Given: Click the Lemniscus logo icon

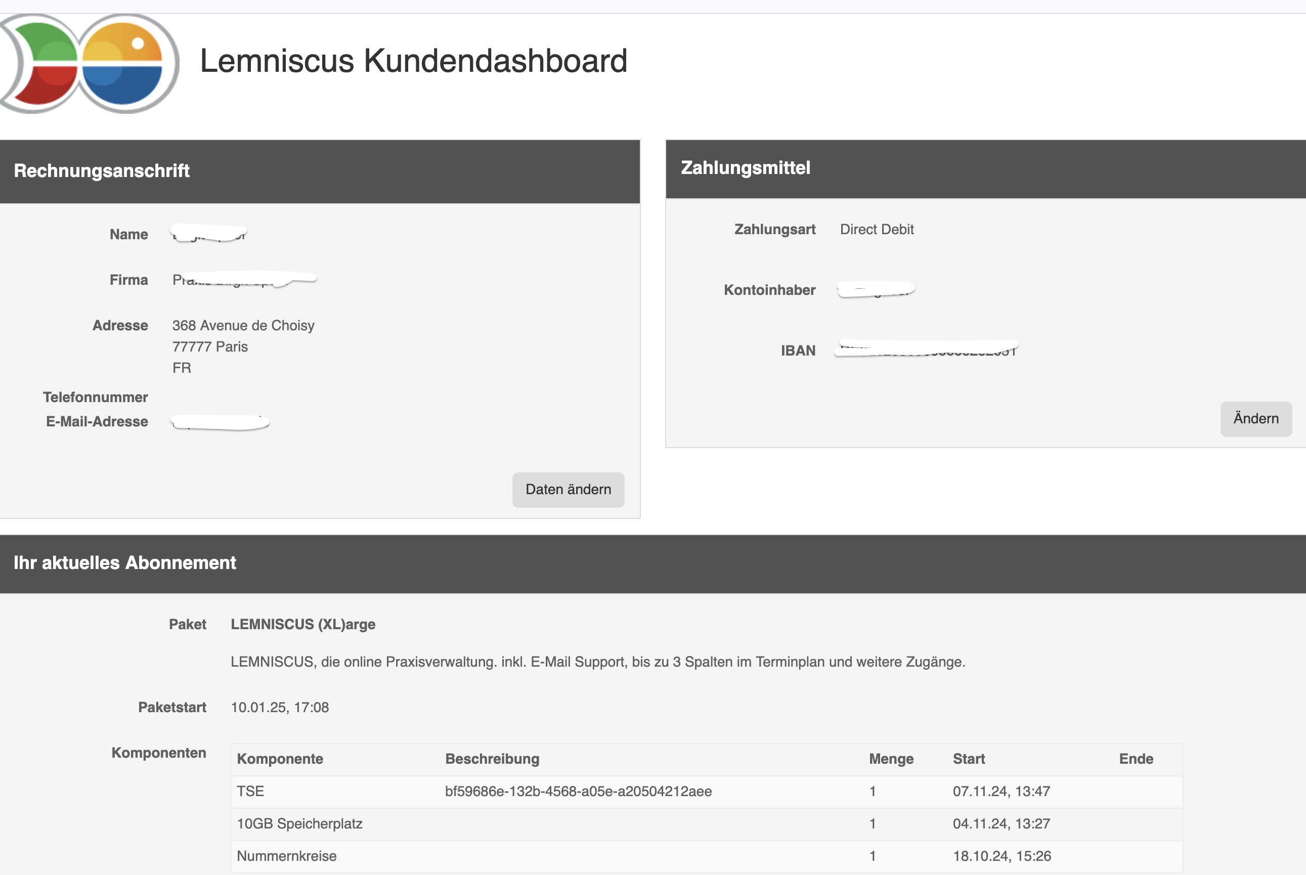Looking at the screenshot, I should (x=90, y=63).
